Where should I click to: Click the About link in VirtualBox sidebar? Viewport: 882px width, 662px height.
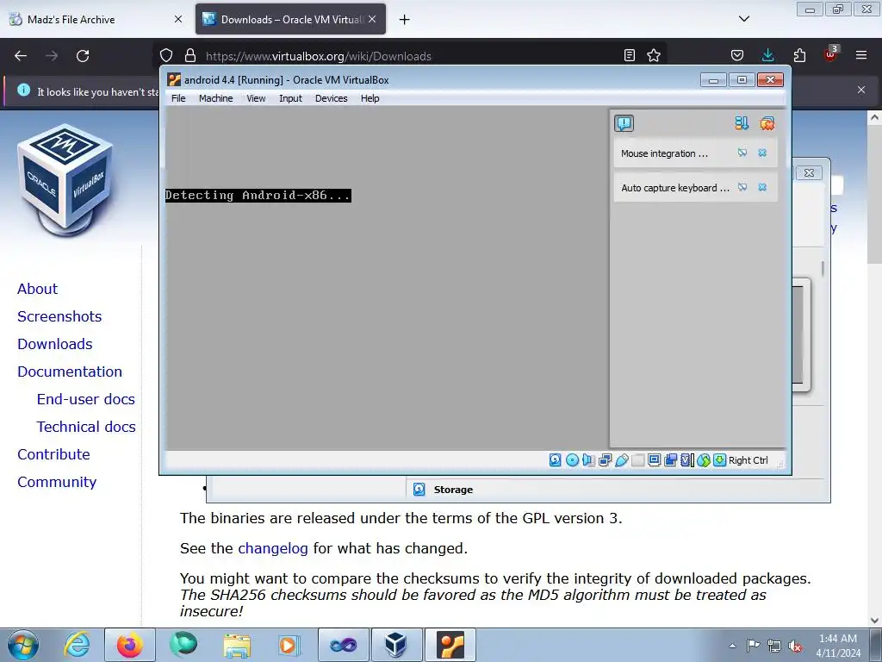38,289
